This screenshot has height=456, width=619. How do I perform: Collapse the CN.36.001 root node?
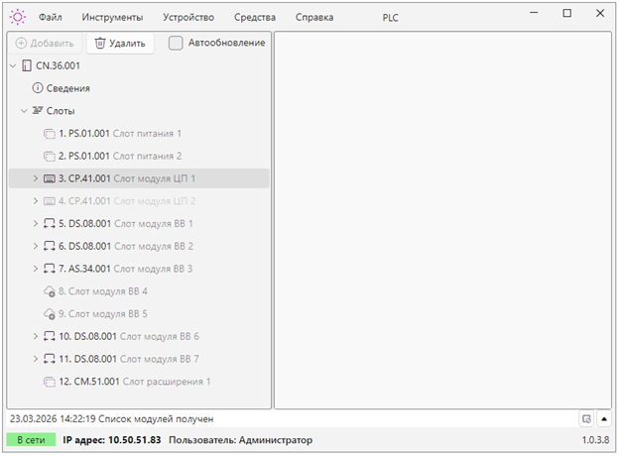coord(12,65)
